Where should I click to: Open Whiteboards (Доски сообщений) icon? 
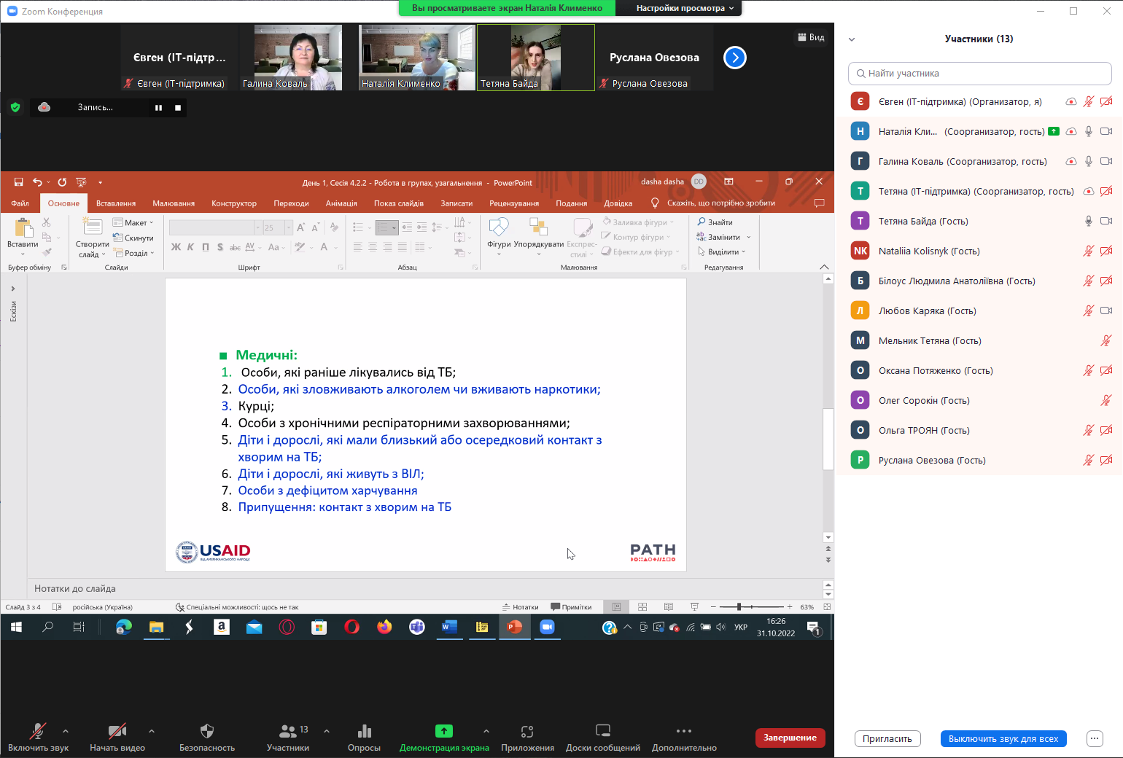point(602,731)
